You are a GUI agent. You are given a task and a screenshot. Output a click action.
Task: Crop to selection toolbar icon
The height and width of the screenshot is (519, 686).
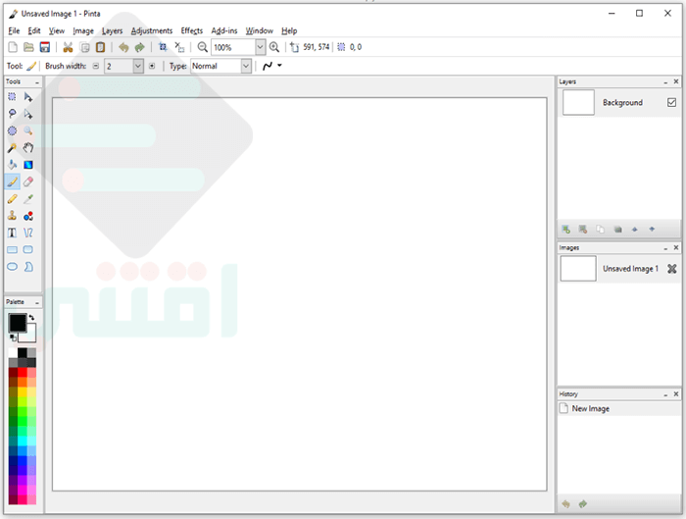pos(163,47)
